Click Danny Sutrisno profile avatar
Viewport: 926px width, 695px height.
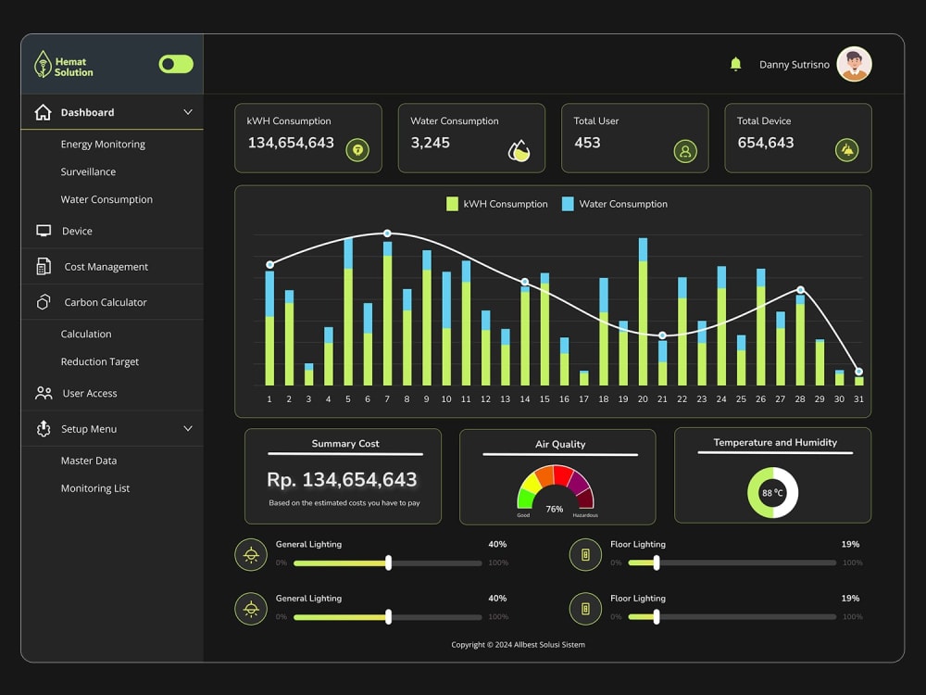pyautogui.click(x=854, y=64)
